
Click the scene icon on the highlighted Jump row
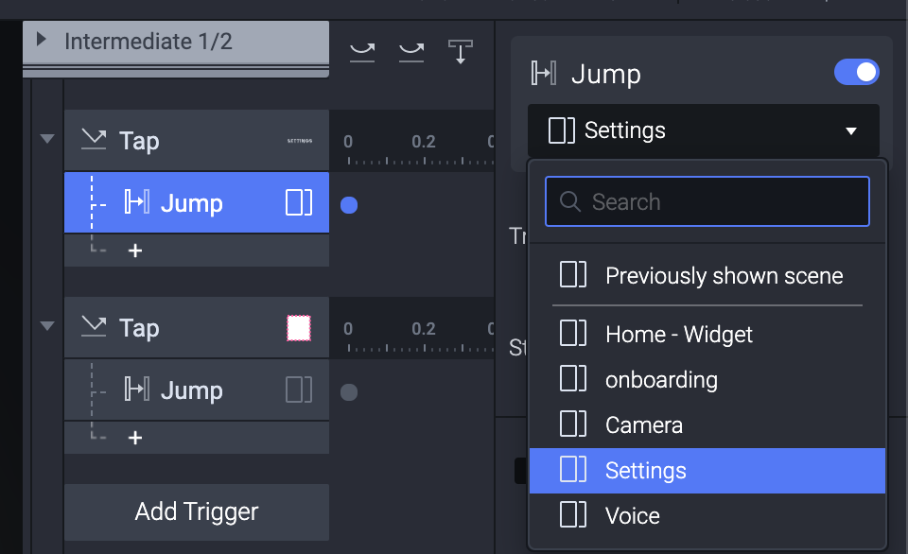click(299, 202)
